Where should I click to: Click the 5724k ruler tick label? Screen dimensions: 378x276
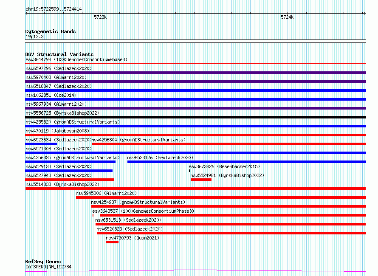coord(287,17)
